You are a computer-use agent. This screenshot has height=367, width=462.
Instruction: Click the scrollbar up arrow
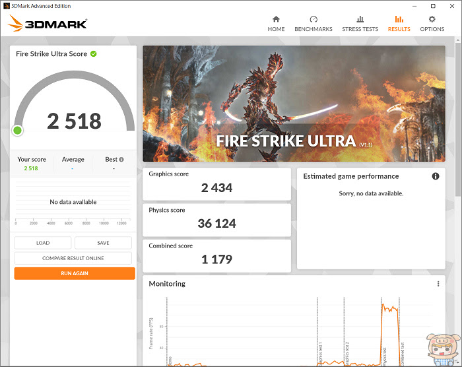pos(457,40)
